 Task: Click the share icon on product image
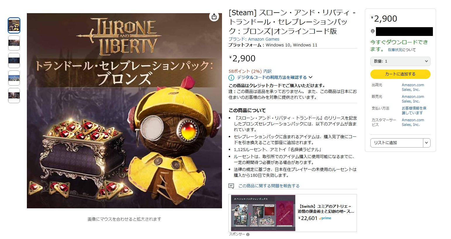coord(214,16)
